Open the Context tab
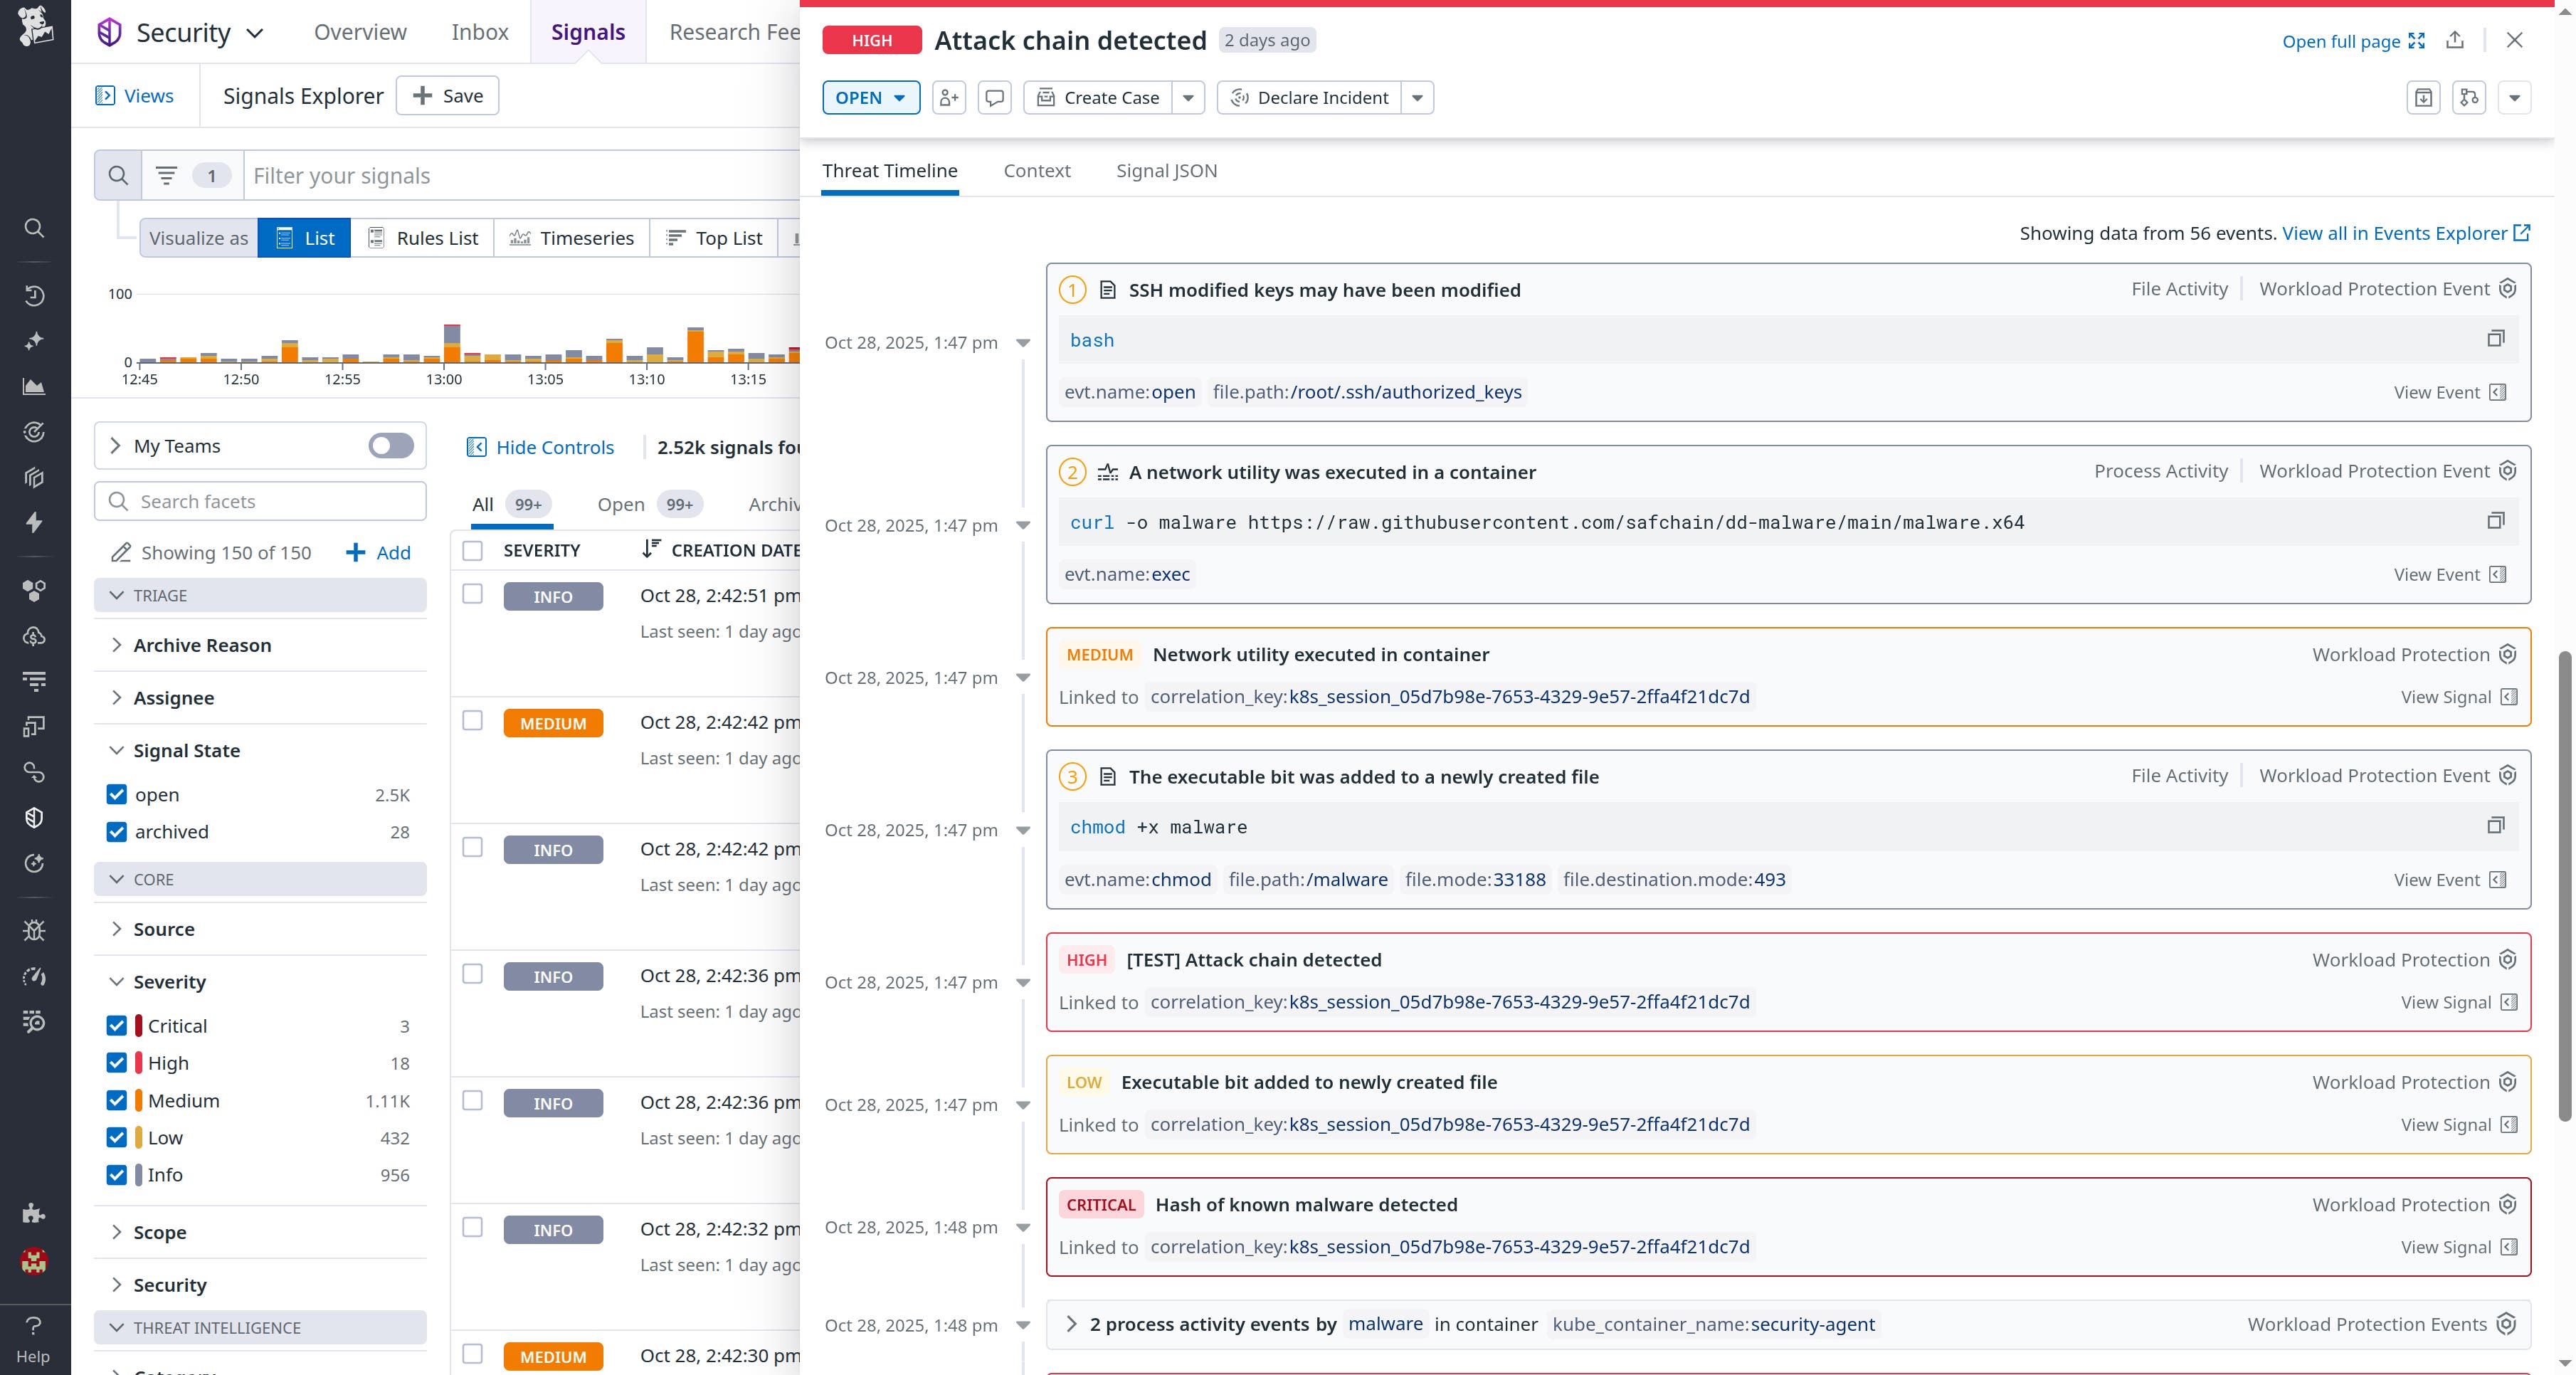The height and width of the screenshot is (1375, 2576). click(1037, 170)
